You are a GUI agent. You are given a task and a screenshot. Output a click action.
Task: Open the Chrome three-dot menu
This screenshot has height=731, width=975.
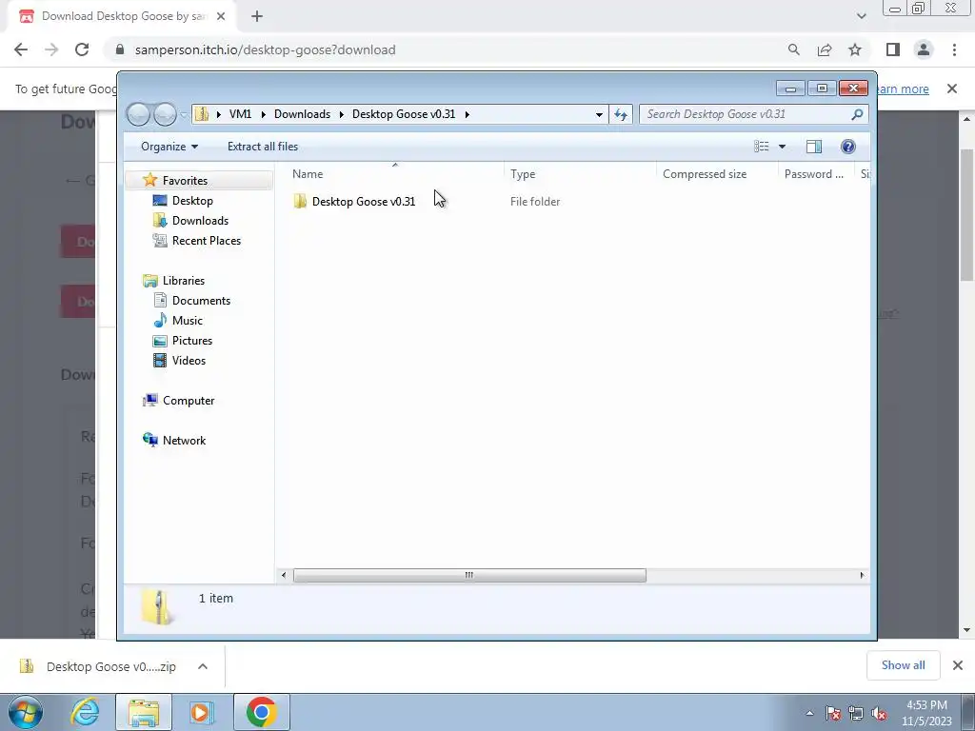[x=954, y=49]
